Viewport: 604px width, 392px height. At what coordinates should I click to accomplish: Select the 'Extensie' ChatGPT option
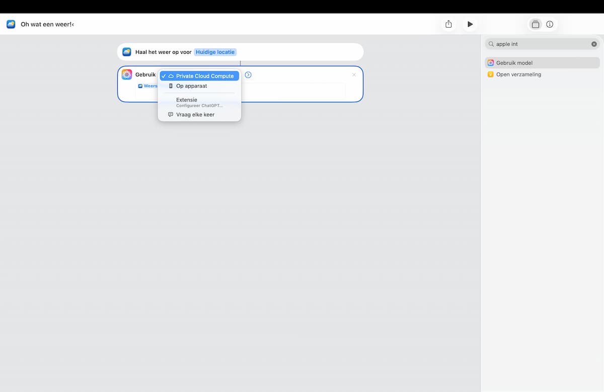(x=200, y=102)
